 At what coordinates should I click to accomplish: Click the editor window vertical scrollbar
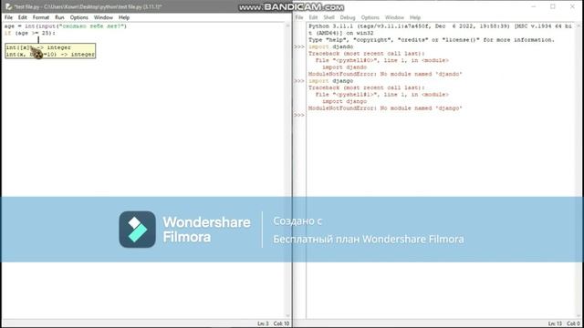coord(287,170)
